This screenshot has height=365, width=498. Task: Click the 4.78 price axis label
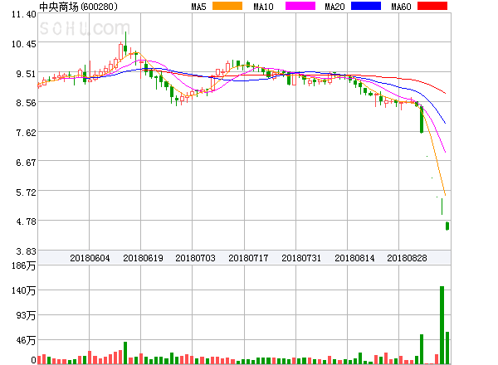click(x=26, y=221)
